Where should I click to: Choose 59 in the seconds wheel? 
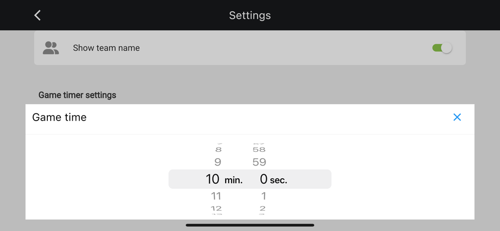pyautogui.click(x=259, y=162)
